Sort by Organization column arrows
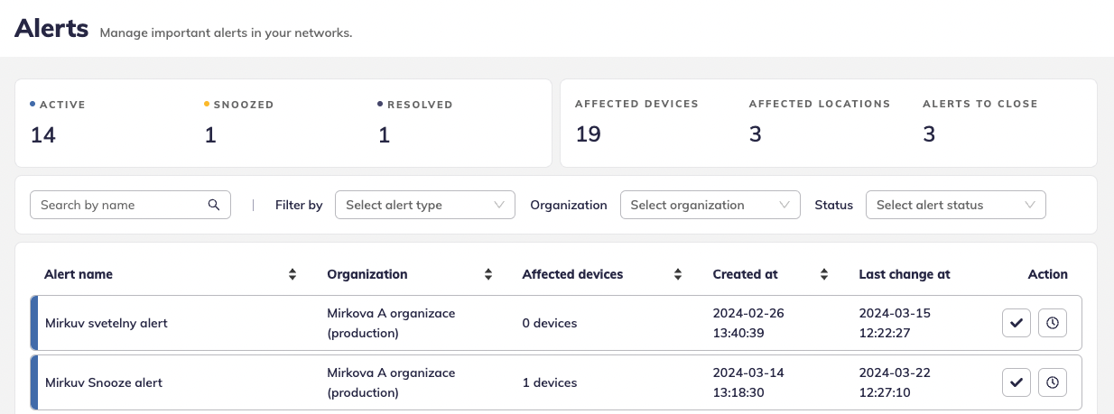The image size is (1114, 414). click(488, 274)
